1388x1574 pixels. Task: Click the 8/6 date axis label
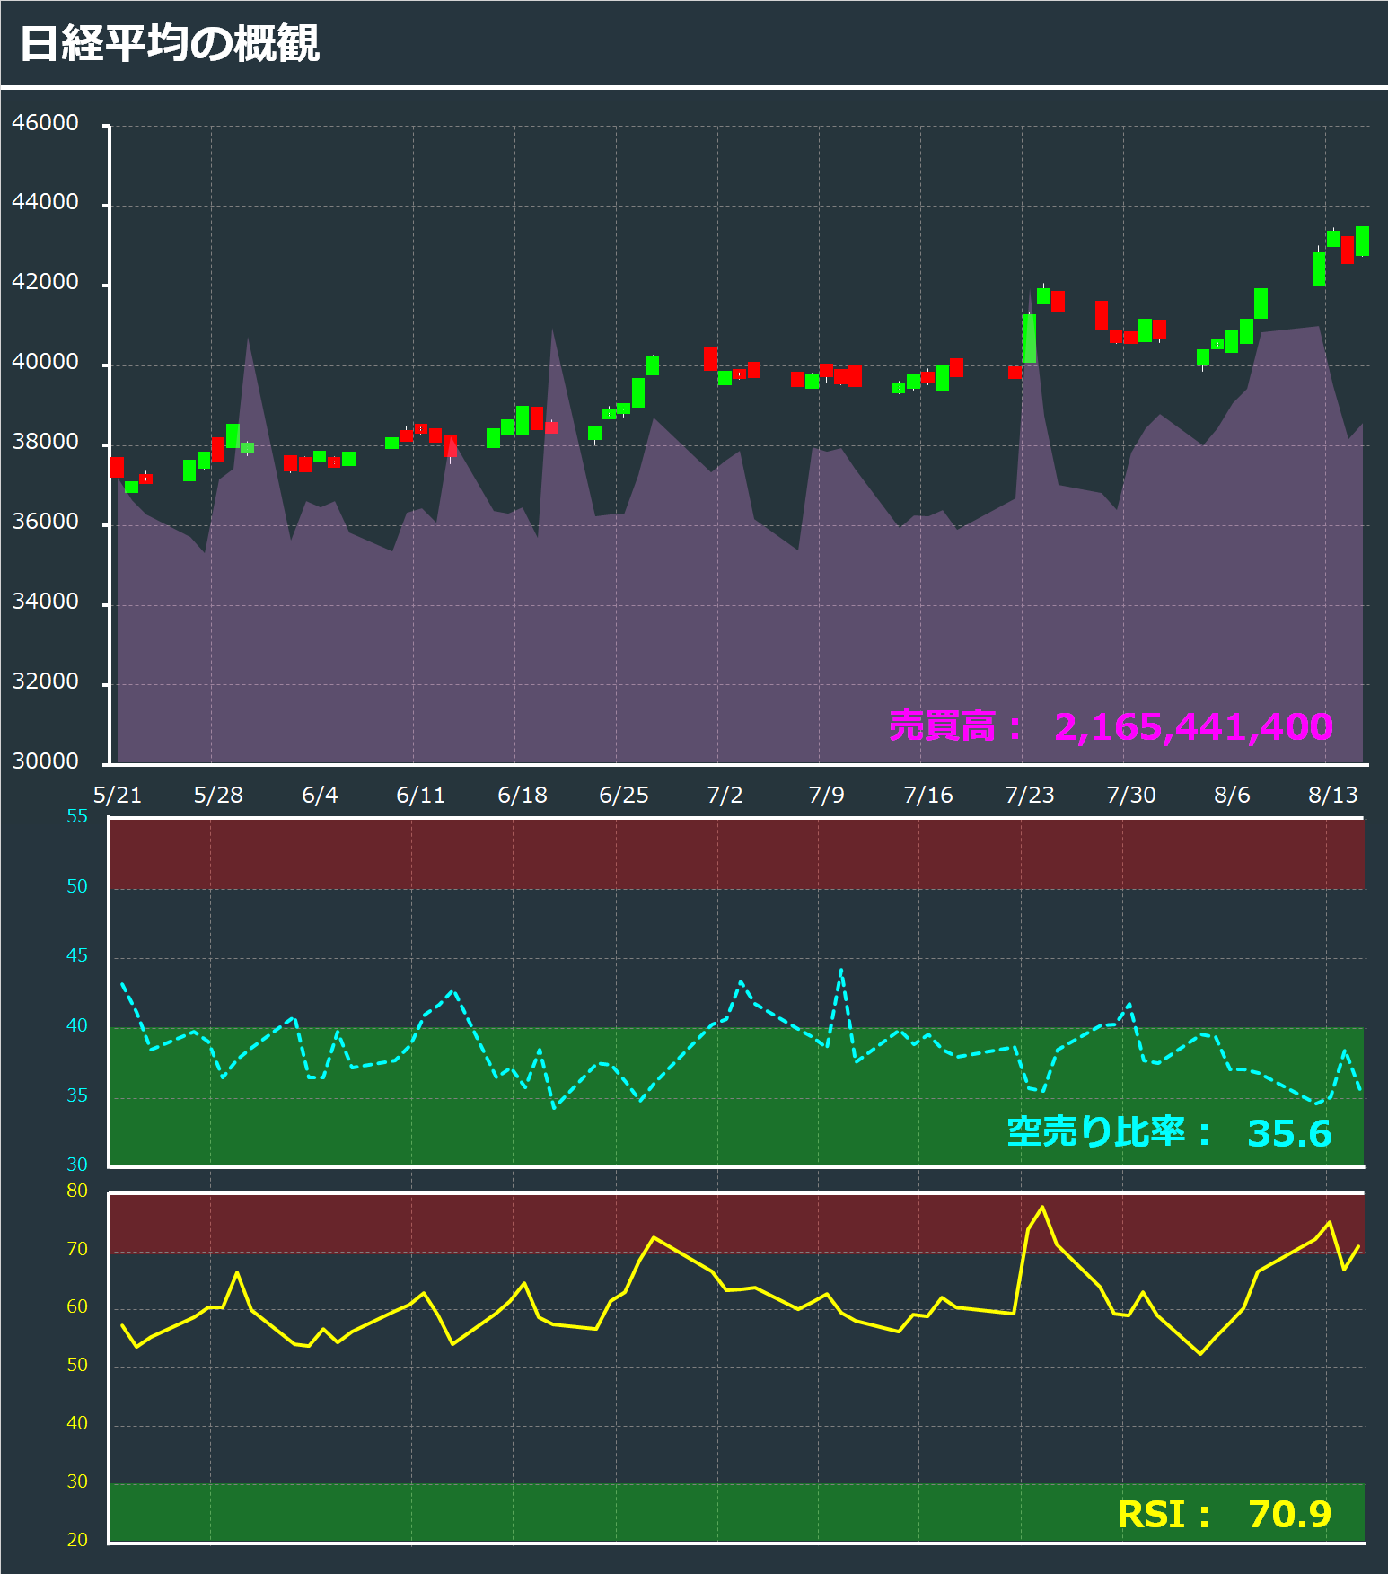click(x=1232, y=795)
